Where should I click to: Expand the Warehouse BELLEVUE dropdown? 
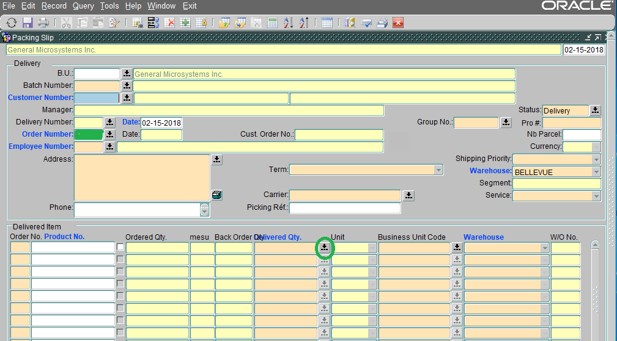coord(596,172)
